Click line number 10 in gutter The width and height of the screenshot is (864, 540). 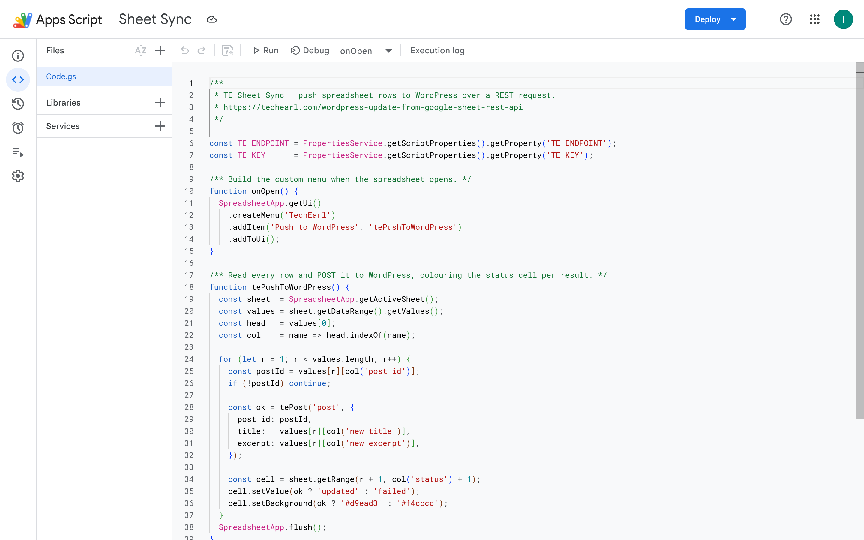click(189, 191)
